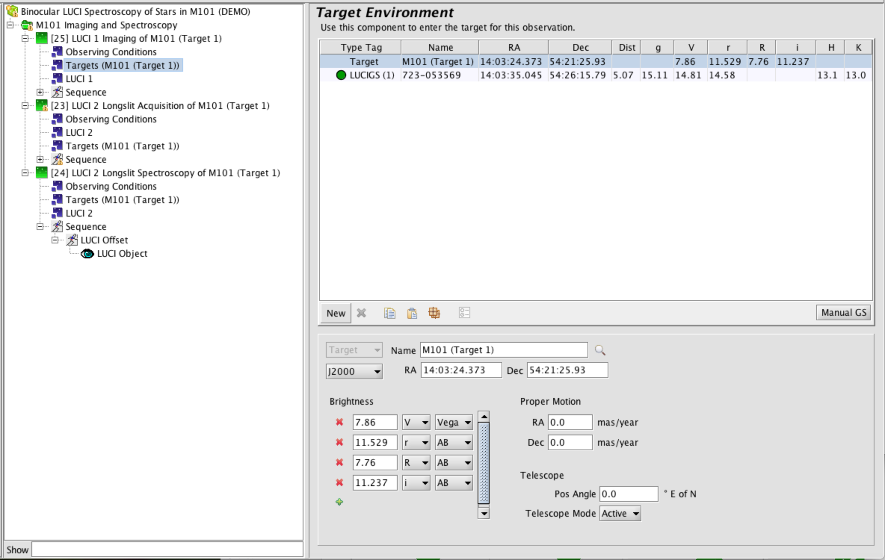Open the r band dropdown
The width and height of the screenshot is (885, 560).
(416, 442)
